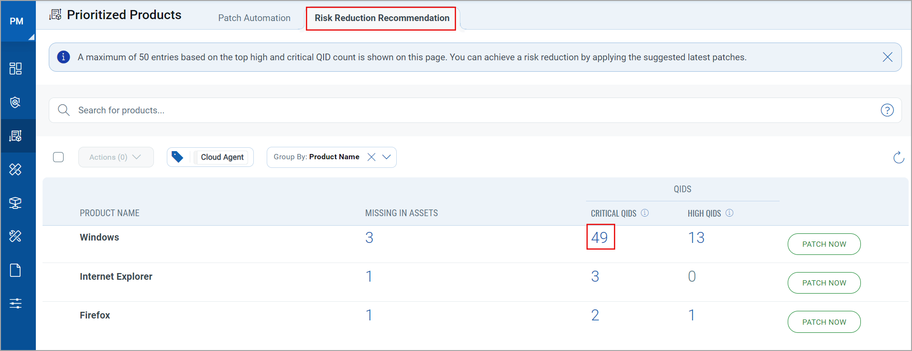
Task: Click info icon beside High QIDs
Action: tap(729, 213)
